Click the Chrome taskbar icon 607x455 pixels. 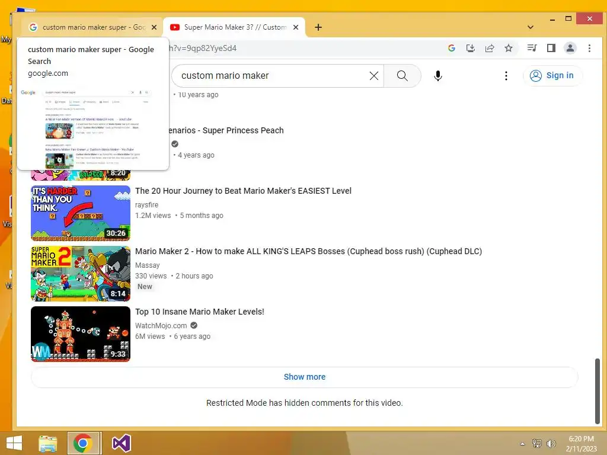pos(83,443)
